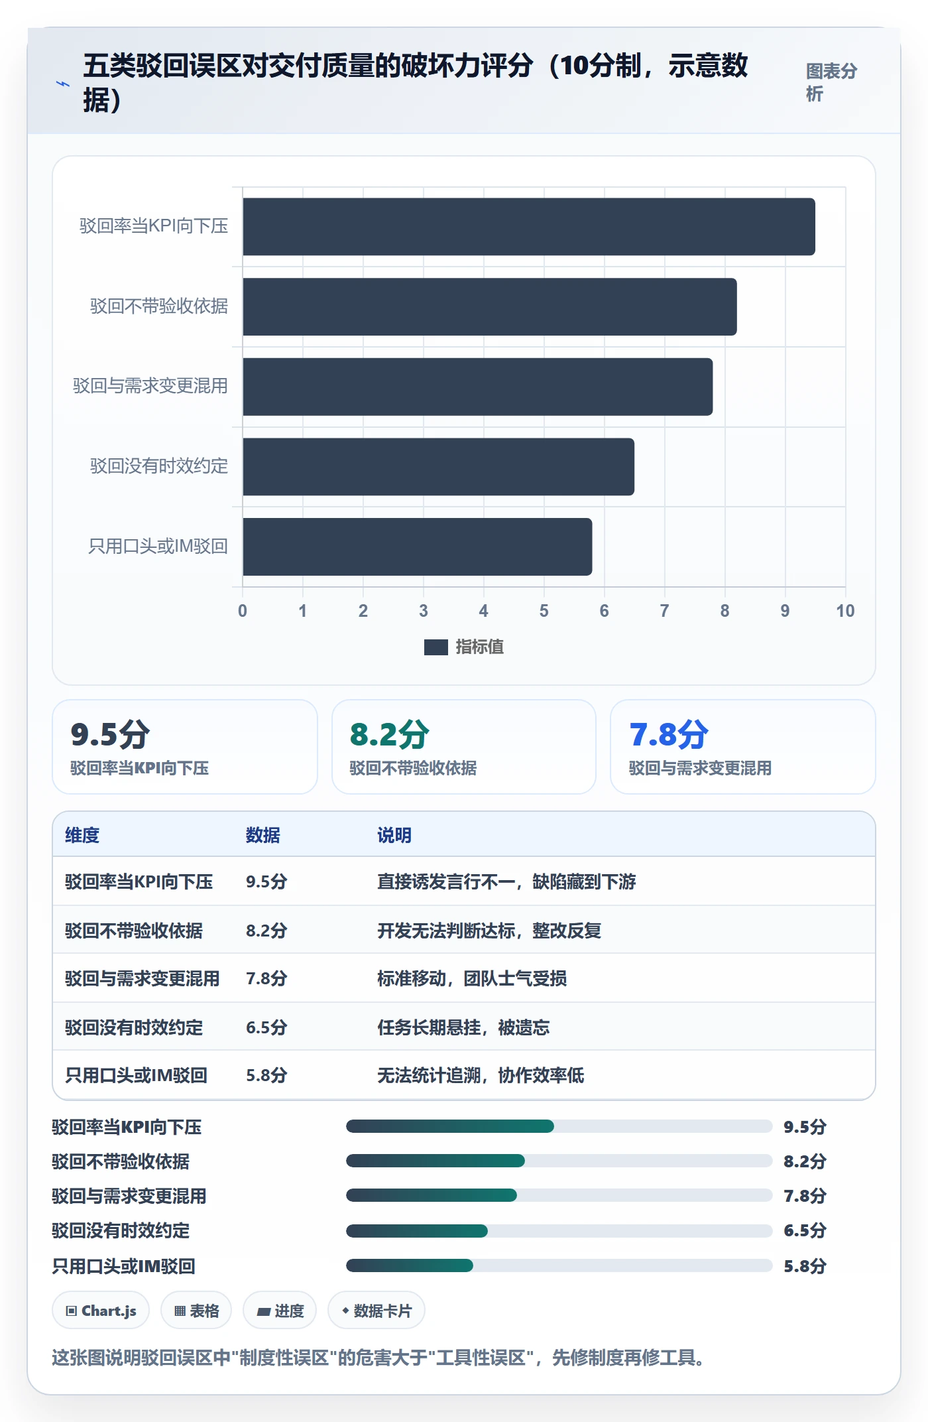928x1422 pixels.
Task: Click 无法统计追溯，协作效率低 cell
Action: tap(481, 1075)
